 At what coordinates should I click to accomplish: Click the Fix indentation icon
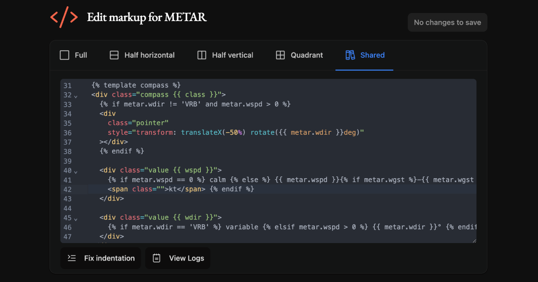pyautogui.click(x=72, y=258)
